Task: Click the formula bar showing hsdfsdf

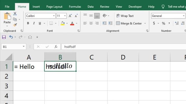Action: 124,47
